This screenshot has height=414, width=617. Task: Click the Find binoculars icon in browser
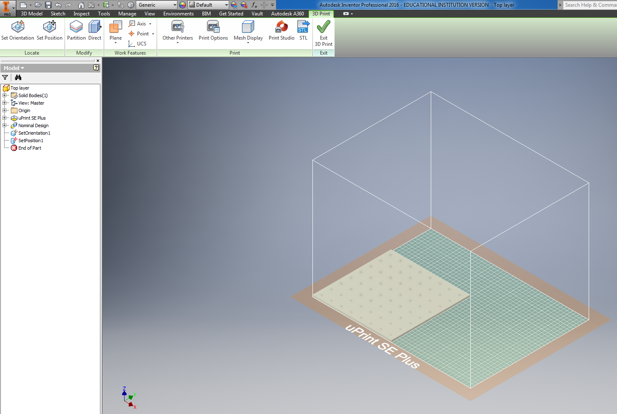click(x=18, y=78)
